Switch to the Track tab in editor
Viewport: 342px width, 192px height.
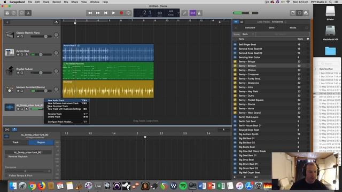(x=15, y=142)
